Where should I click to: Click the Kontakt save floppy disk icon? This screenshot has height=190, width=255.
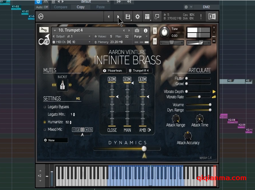pyautogui.click(x=128, y=17)
